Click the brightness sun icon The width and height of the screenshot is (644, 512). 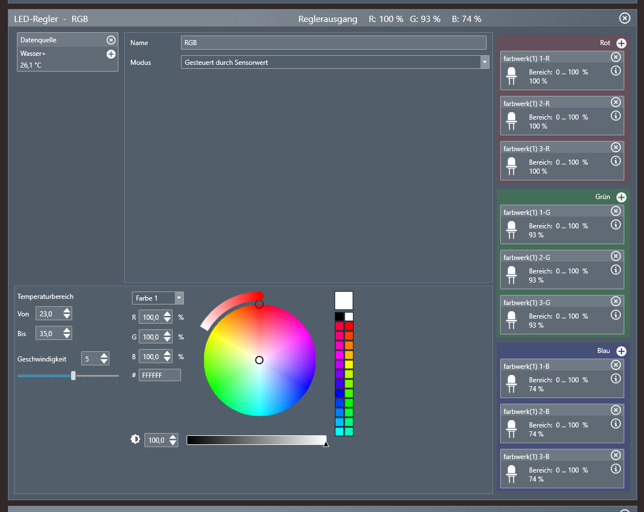135,439
